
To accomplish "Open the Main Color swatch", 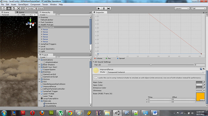I will coord(199,82).
